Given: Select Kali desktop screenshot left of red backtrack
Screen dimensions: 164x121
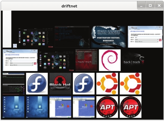Looking at the screenshot, I should [x=57, y=61].
